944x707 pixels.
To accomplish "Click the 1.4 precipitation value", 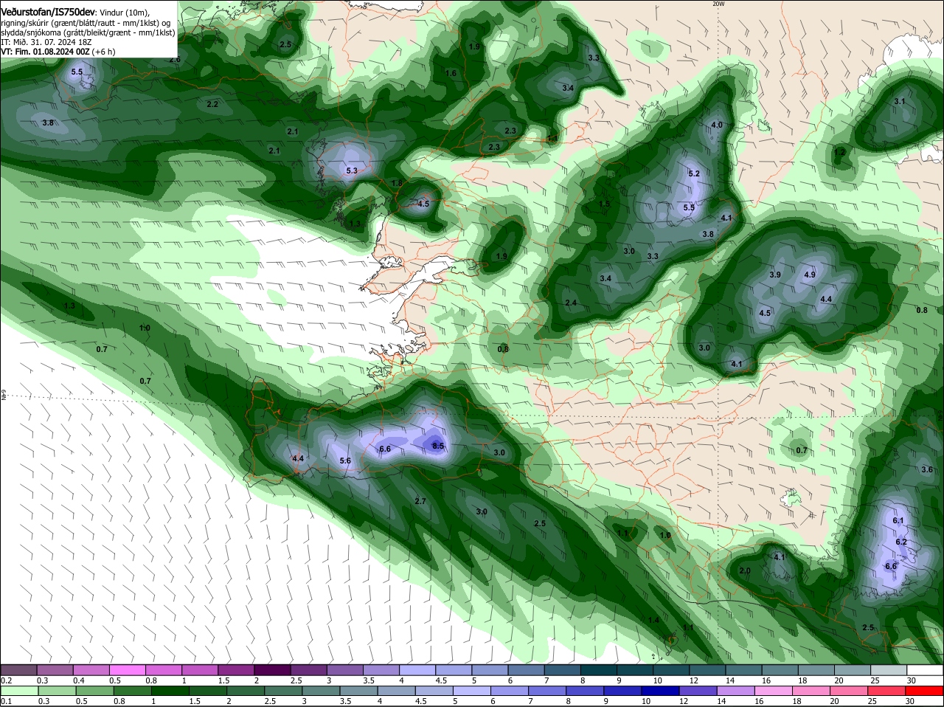I will 653,620.
